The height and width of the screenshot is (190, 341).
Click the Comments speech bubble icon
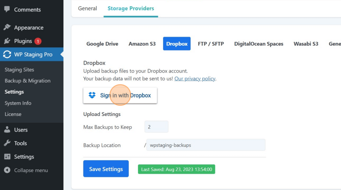tap(7, 9)
